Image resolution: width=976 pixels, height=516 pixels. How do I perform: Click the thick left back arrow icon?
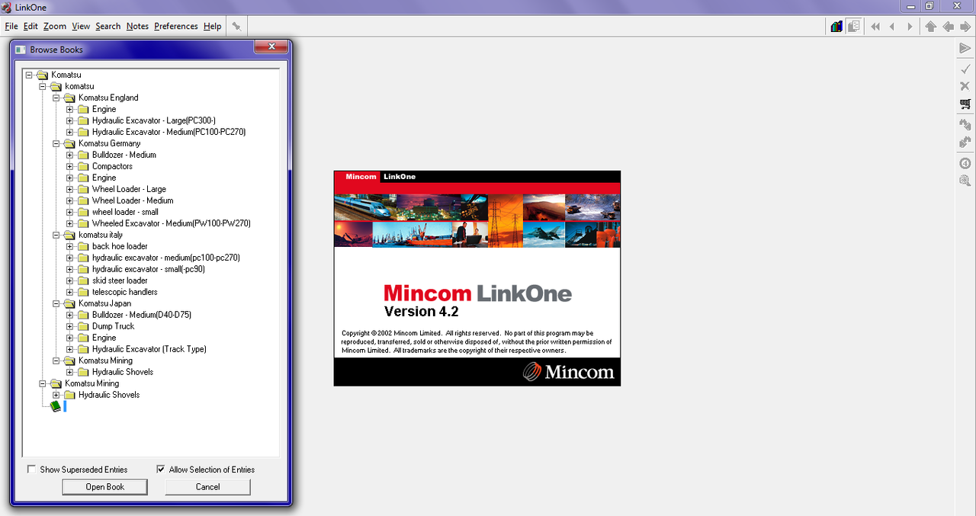[x=948, y=27]
